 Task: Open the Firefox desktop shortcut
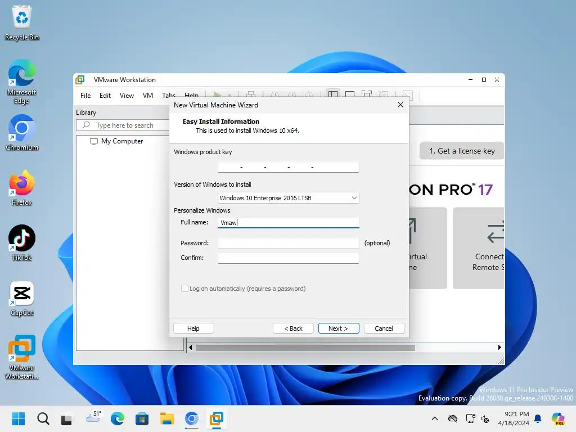(x=22, y=188)
